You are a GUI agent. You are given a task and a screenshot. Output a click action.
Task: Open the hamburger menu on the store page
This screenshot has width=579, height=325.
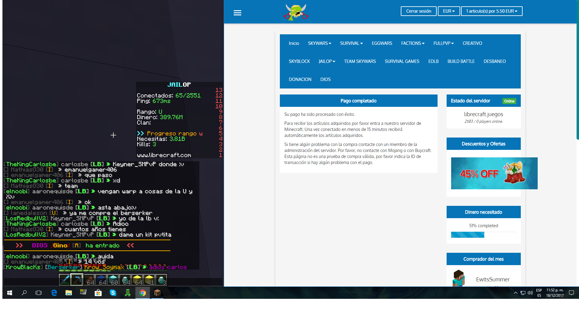(237, 13)
